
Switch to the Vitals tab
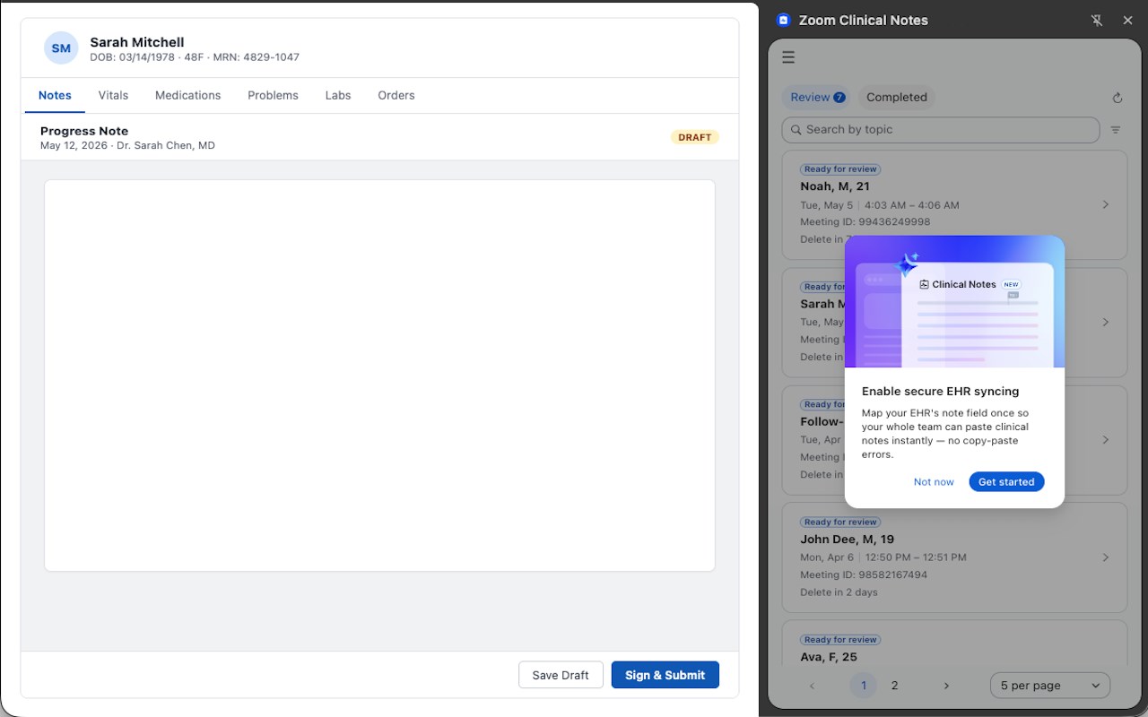tap(113, 95)
